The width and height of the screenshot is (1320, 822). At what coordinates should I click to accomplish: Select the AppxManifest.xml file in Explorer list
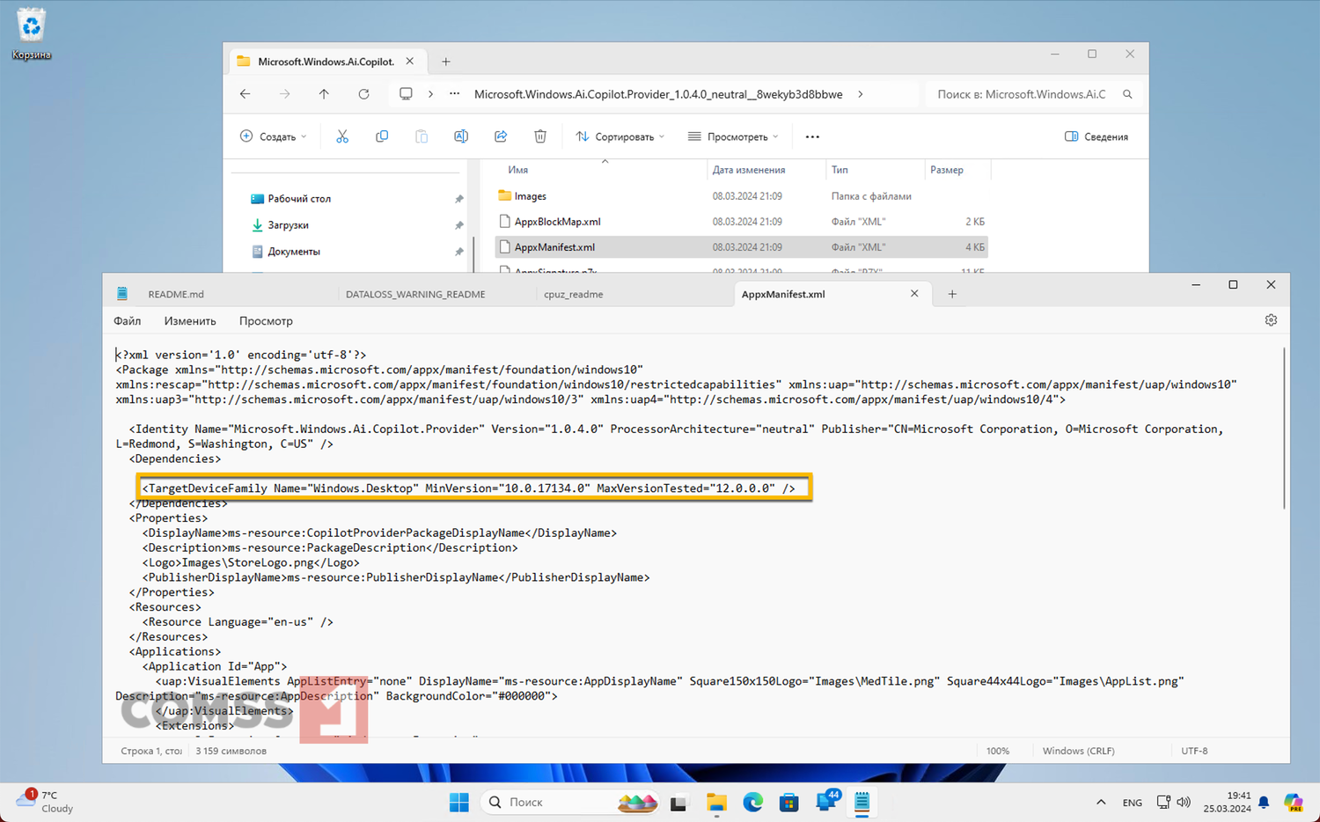click(x=741, y=247)
